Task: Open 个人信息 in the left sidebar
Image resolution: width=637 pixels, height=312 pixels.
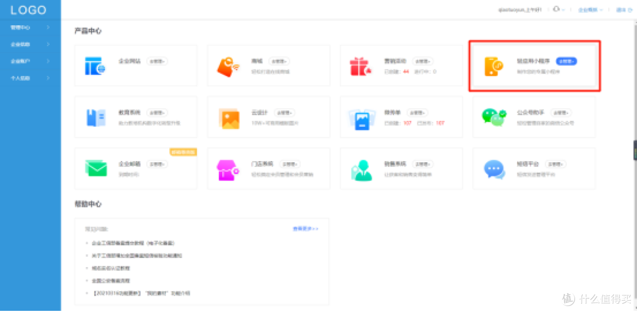Action: click(x=31, y=78)
